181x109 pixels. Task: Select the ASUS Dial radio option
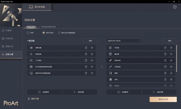click(x=44, y=33)
